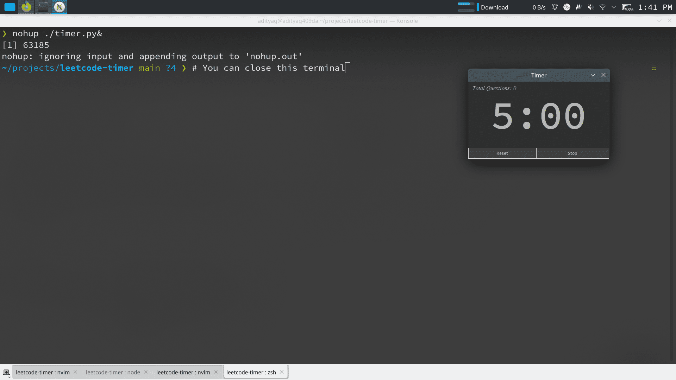Screen dimensions: 676x380
Task: Click yellow hamburger menu in terminal
Action: point(654,68)
